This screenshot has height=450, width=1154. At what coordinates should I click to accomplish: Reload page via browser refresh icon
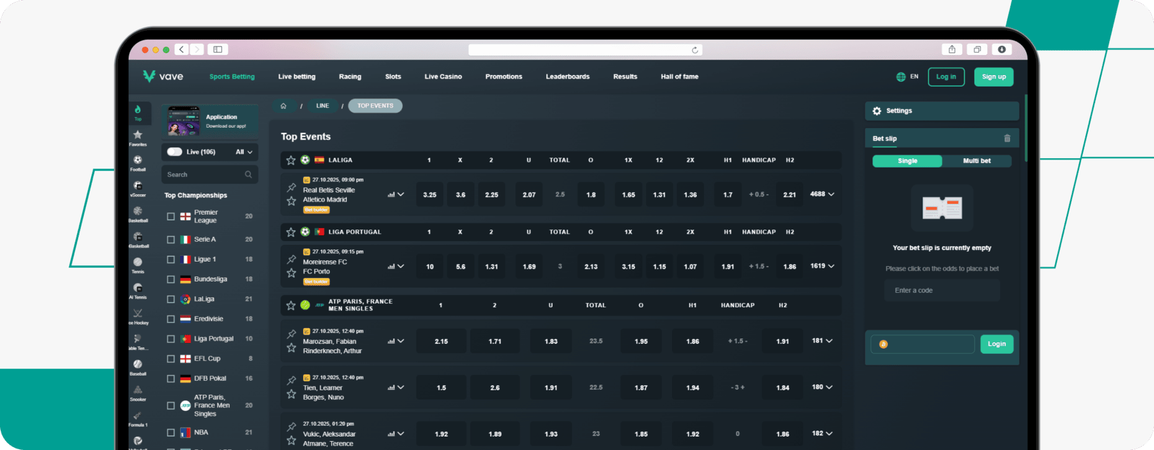pos(694,50)
